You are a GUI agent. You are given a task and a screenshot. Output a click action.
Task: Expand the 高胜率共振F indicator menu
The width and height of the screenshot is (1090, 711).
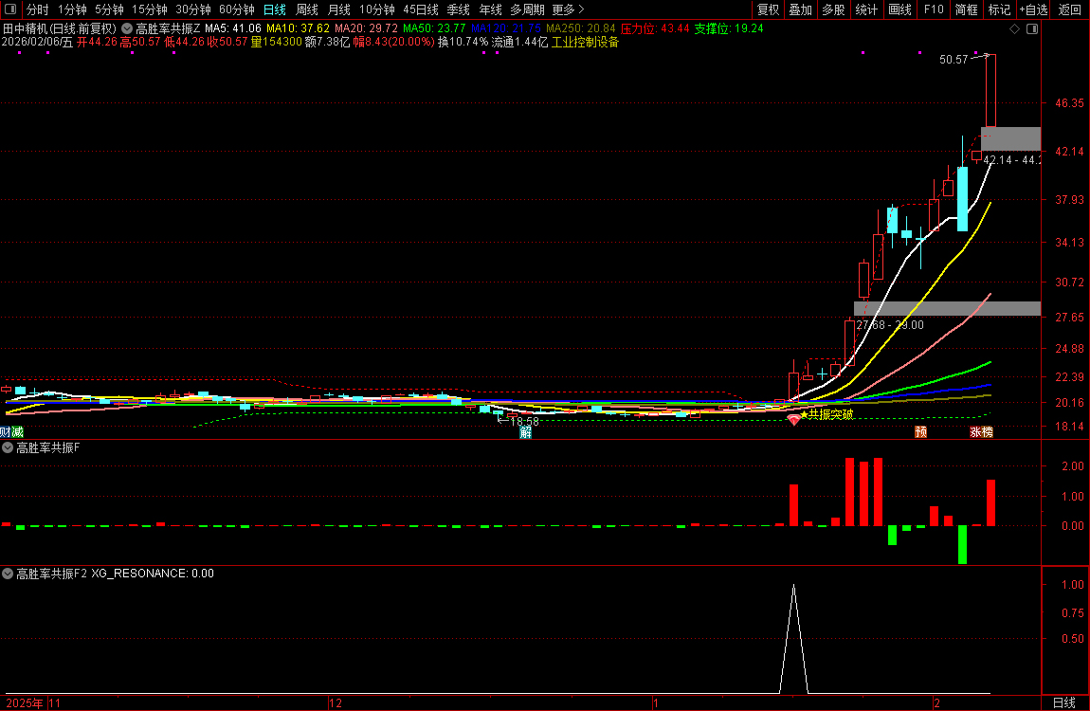pyautogui.click(x=8, y=448)
